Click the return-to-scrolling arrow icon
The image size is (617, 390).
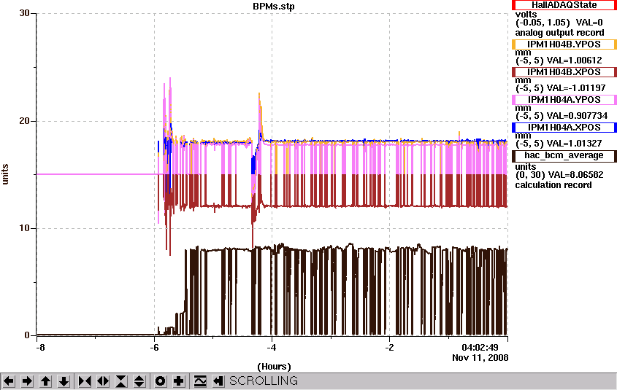218,381
